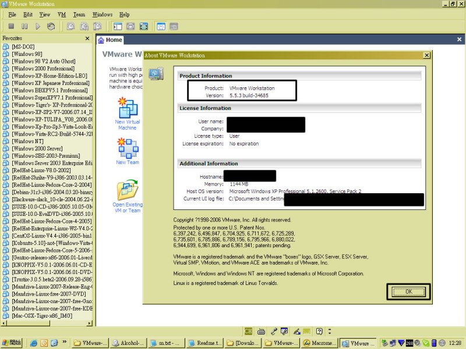Close the Favorites panel
The height and width of the screenshot is (349, 466).
click(87, 38)
